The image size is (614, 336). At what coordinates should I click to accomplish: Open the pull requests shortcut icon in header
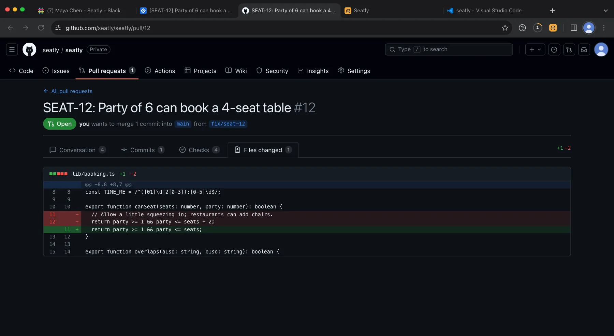pos(569,49)
